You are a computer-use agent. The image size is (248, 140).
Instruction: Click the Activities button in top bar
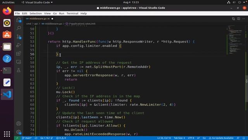coord(8,2)
